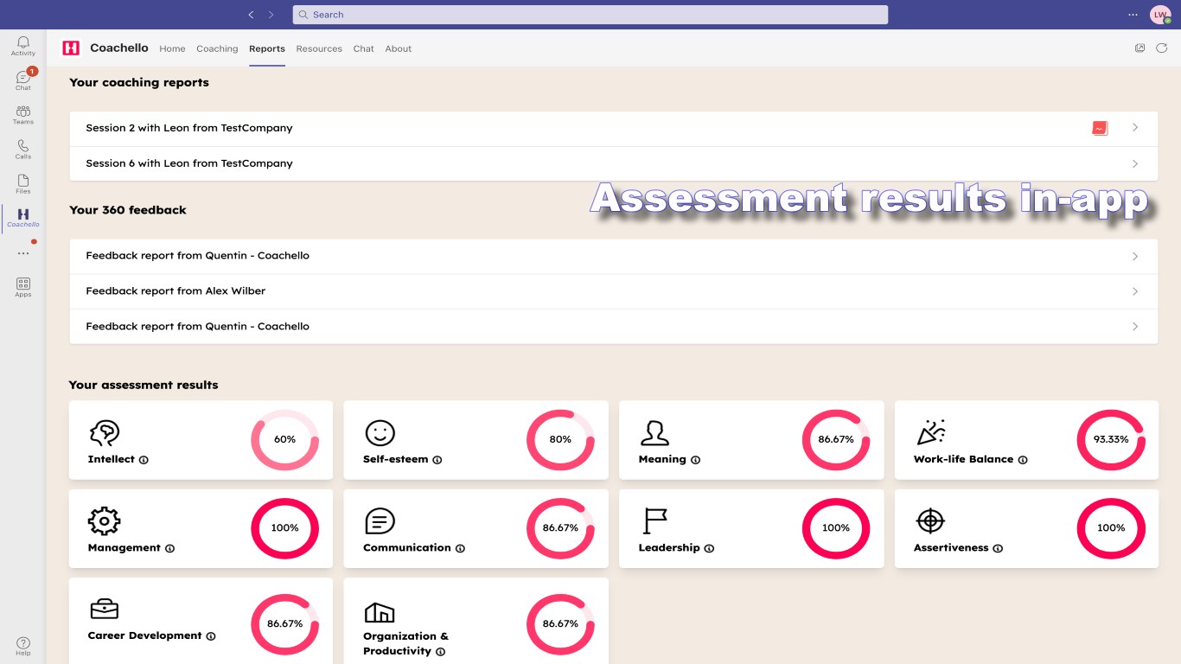
Task: Open the About tab
Action: pos(399,48)
